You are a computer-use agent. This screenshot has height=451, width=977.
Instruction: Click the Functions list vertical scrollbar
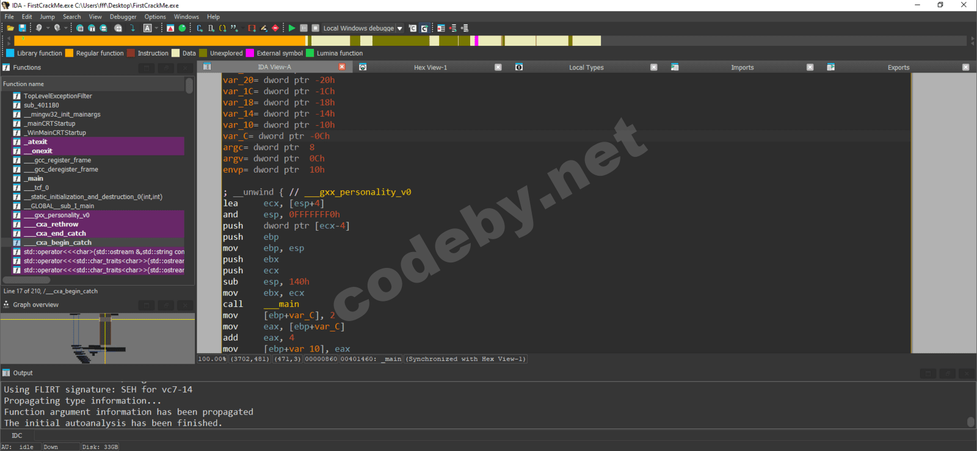[189, 86]
